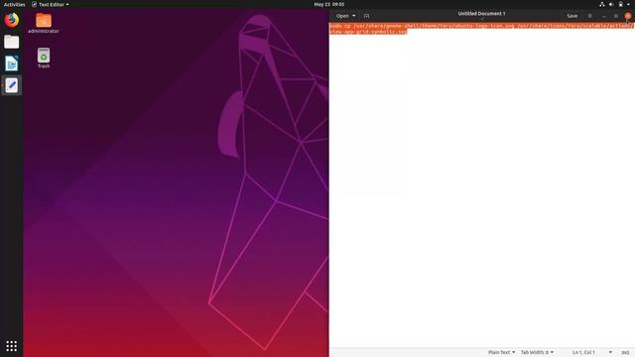Screen dimensions: 635x357
Task: Click the Untitled Document 1 title
Action: pos(481,14)
